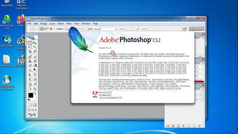The width and height of the screenshot is (238, 134).
Task: Swap foreground and background colors arrow
Action: [x=35, y=93]
